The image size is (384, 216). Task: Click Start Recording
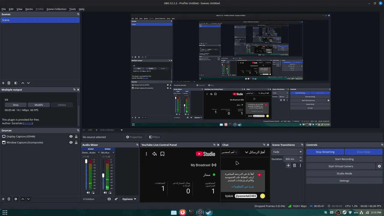click(344, 159)
